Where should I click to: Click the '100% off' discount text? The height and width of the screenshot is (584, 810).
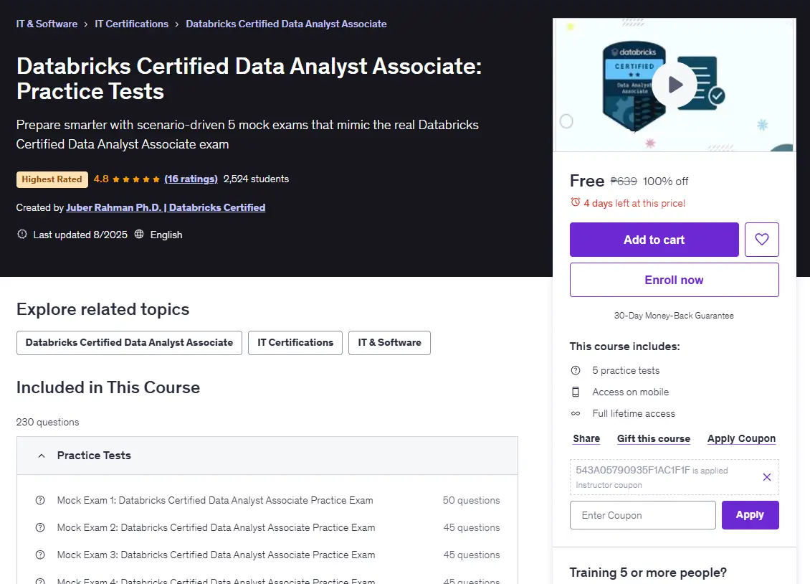tap(665, 182)
